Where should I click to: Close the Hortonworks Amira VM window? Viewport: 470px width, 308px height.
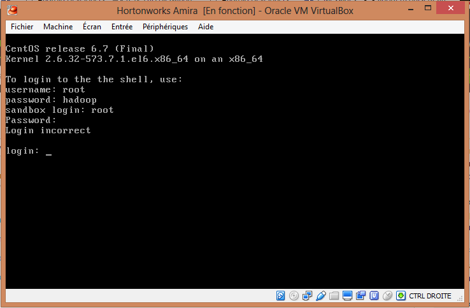pos(450,8)
